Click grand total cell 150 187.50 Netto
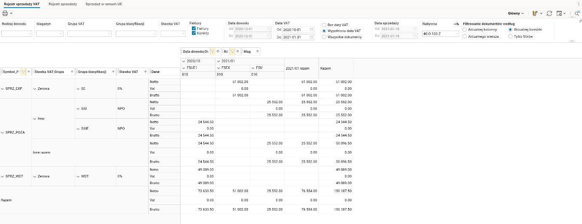The width and height of the screenshot is (582, 224). click(x=336, y=191)
